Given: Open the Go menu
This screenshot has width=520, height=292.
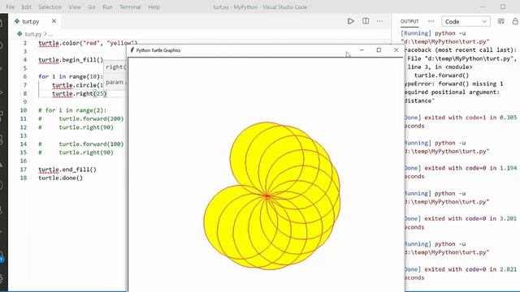Looking at the screenshot, I should coord(92,7).
